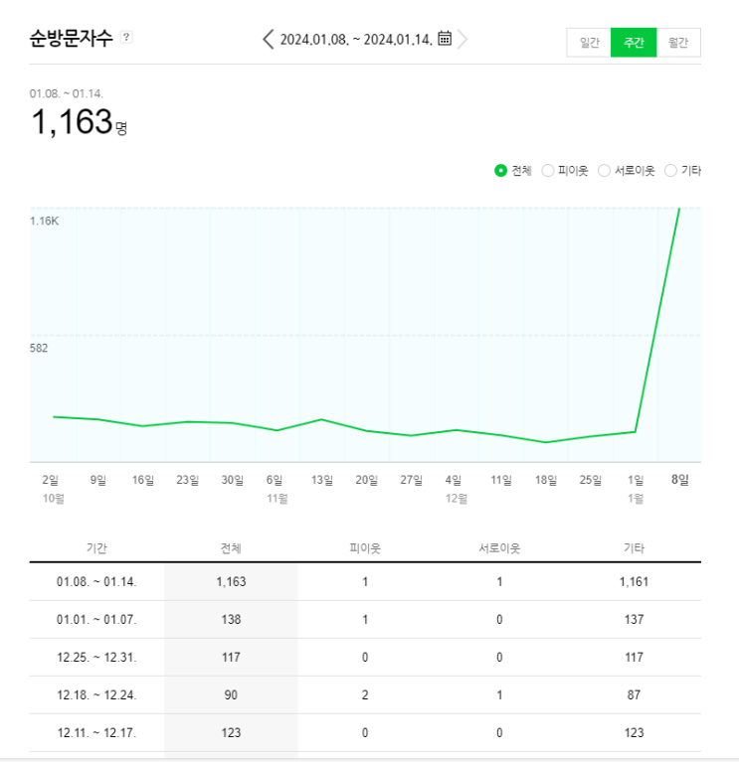Go to next week with right arrow
The height and width of the screenshot is (762, 739).
click(463, 39)
